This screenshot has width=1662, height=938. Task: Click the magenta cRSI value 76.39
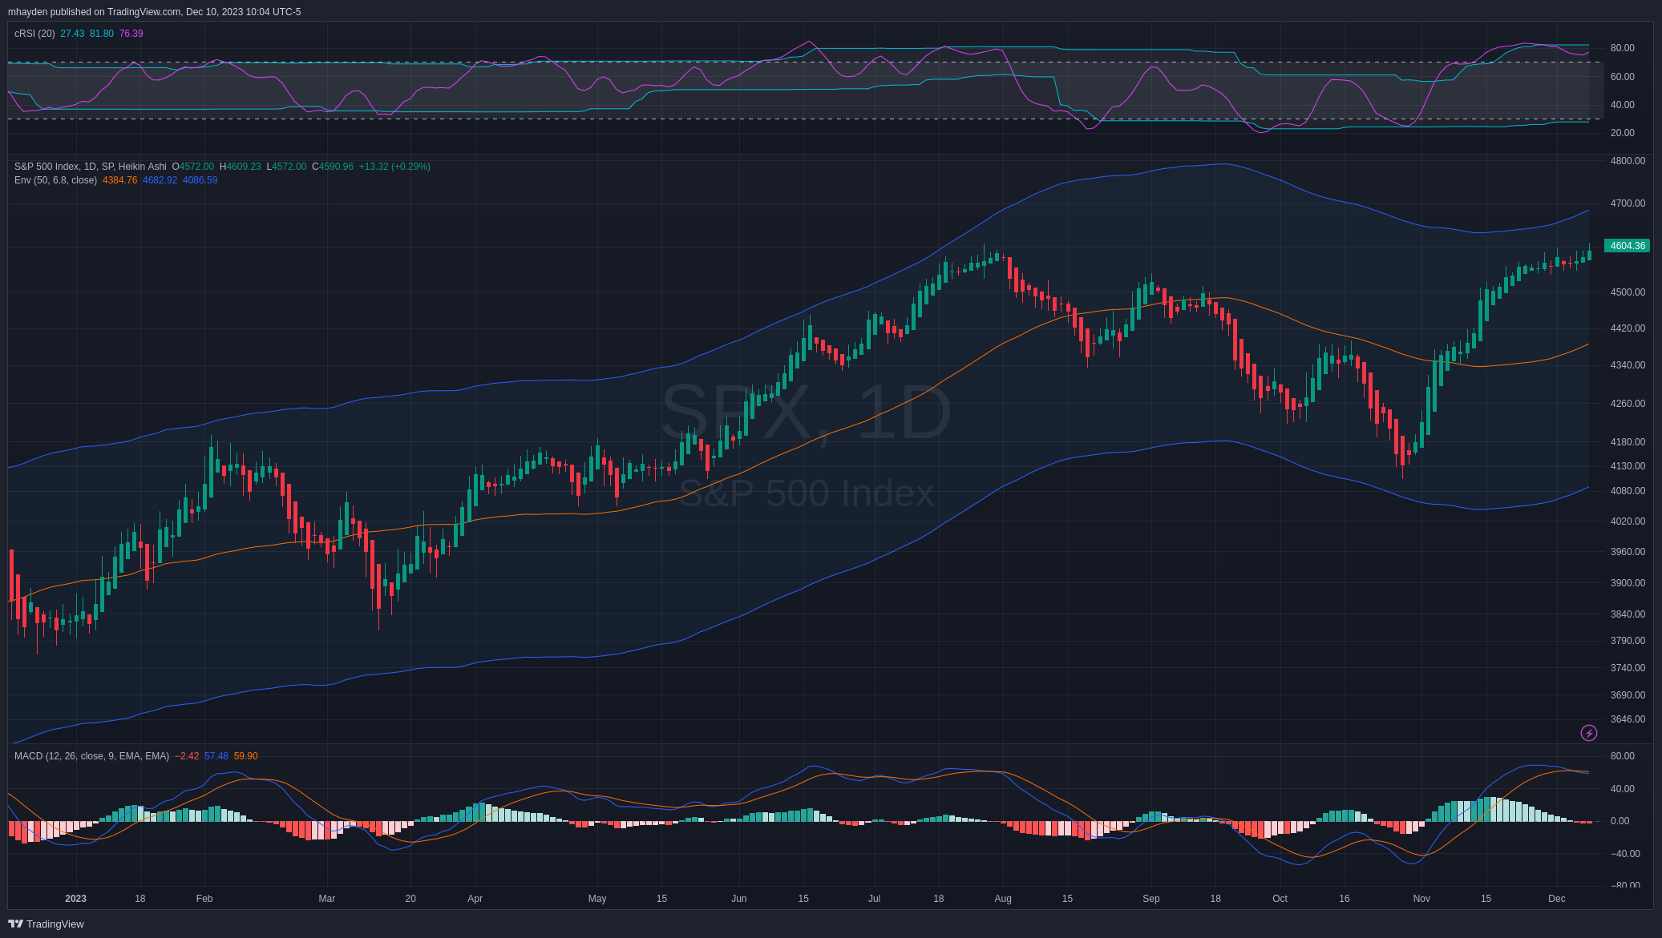point(131,34)
